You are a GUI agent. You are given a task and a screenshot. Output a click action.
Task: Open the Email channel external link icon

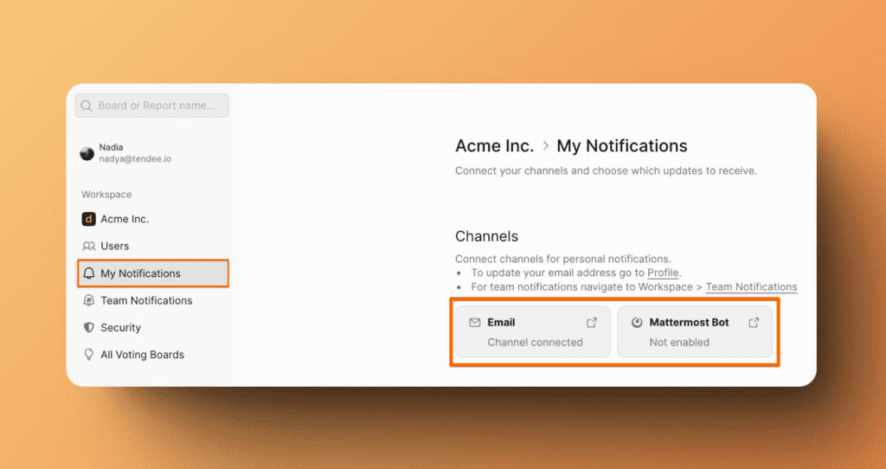tap(592, 323)
